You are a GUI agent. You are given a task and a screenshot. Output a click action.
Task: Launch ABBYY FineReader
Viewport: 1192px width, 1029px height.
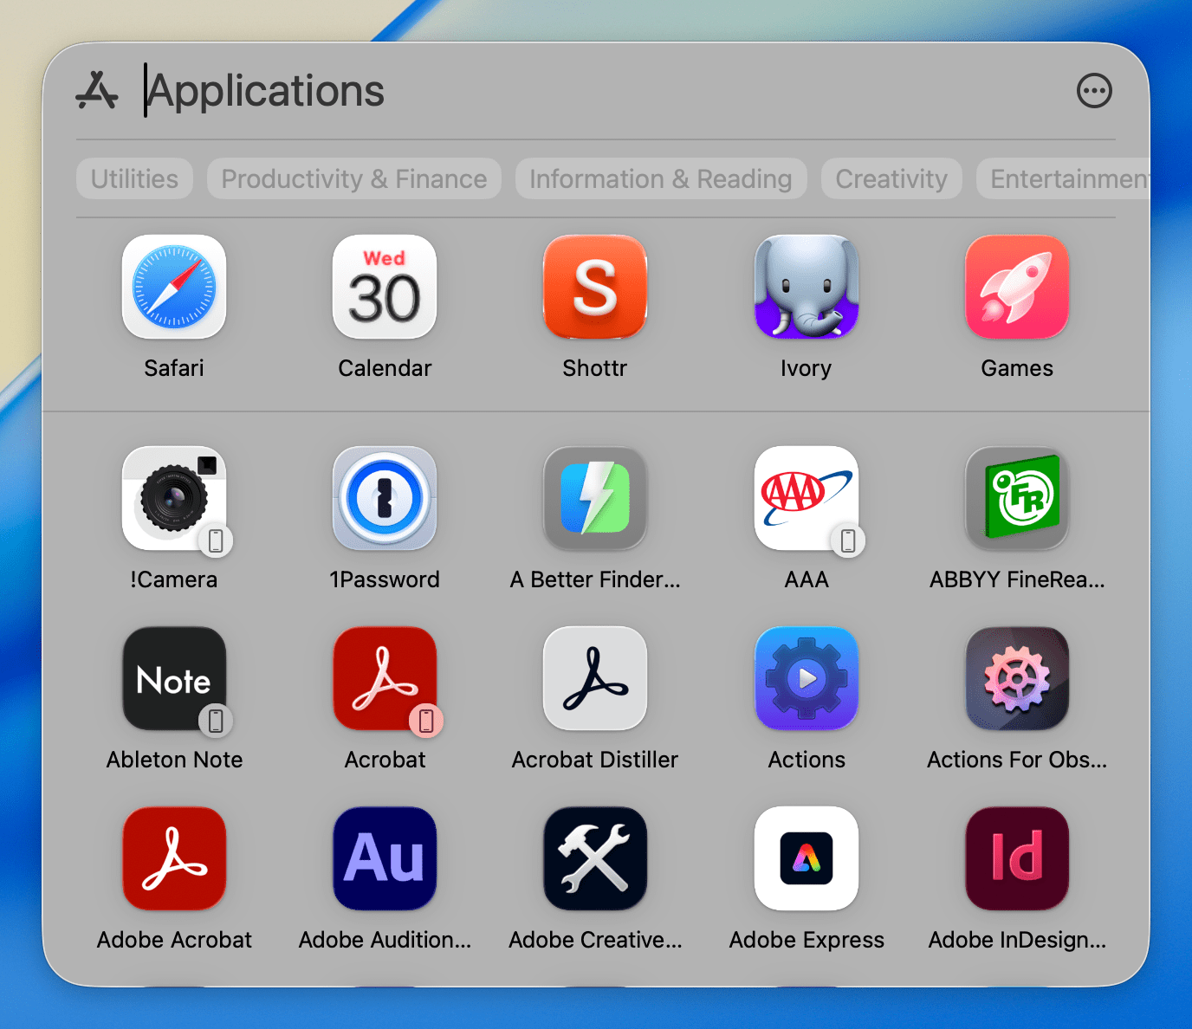1017,498
